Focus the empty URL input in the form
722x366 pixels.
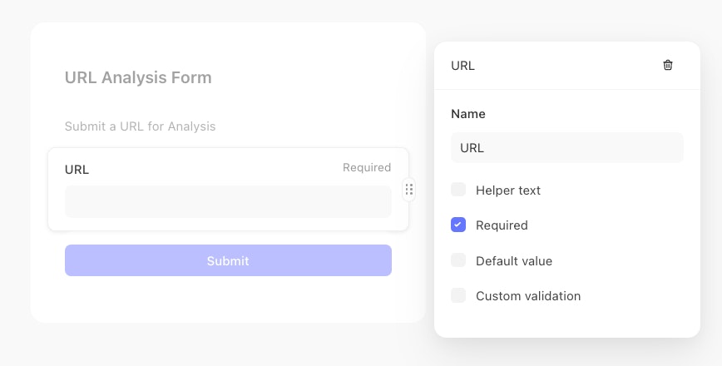point(228,201)
